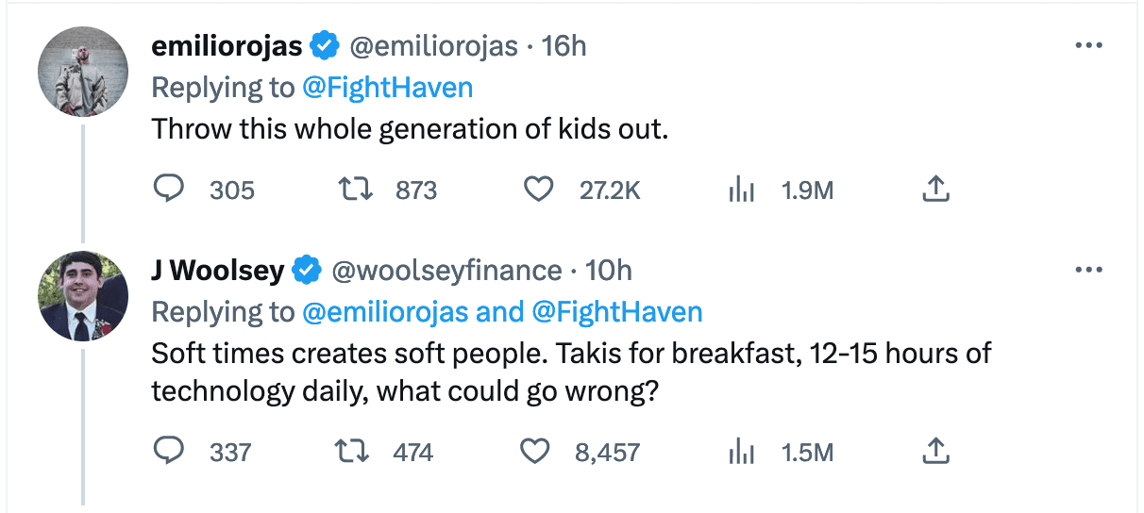Open more options on emiliorojas's tweet
Viewport: 1144px width, 513px height.
pos(1088,45)
